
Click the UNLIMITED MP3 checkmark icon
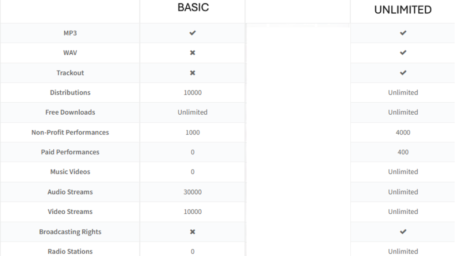coord(403,33)
